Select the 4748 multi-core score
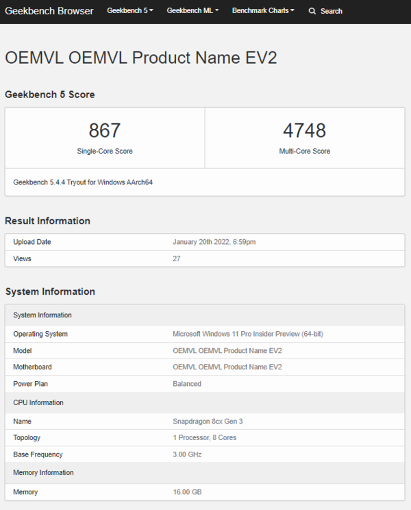 (x=304, y=130)
